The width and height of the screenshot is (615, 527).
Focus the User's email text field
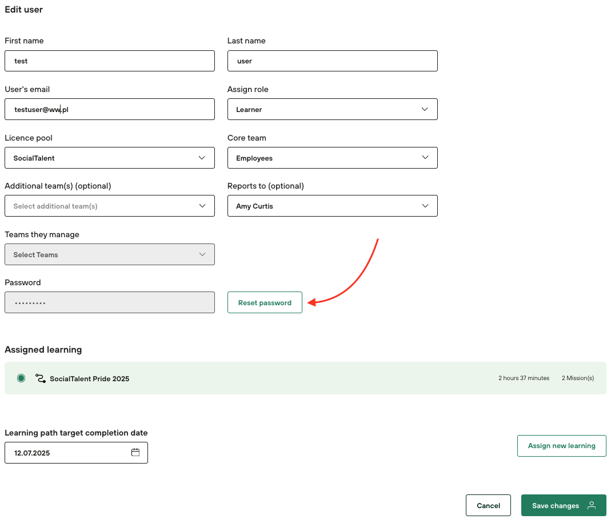point(109,109)
